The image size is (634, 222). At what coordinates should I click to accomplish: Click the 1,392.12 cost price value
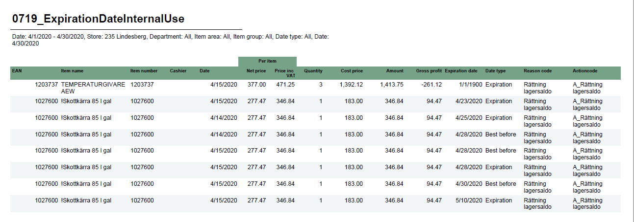(x=351, y=85)
